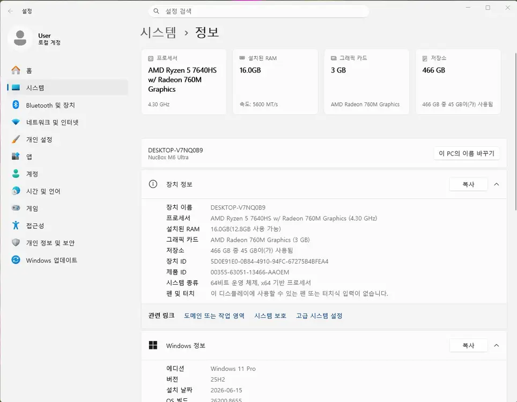This screenshot has height=402, width=517.
Task: Click the 앱 icon in sidebar
Action: click(16, 157)
